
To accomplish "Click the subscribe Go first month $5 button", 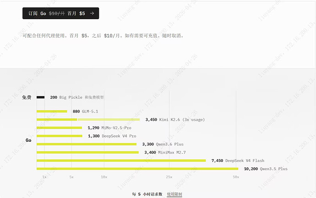I will coord(60,13).
